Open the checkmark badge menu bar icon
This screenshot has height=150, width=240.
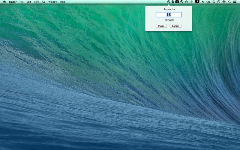point(173,2)
